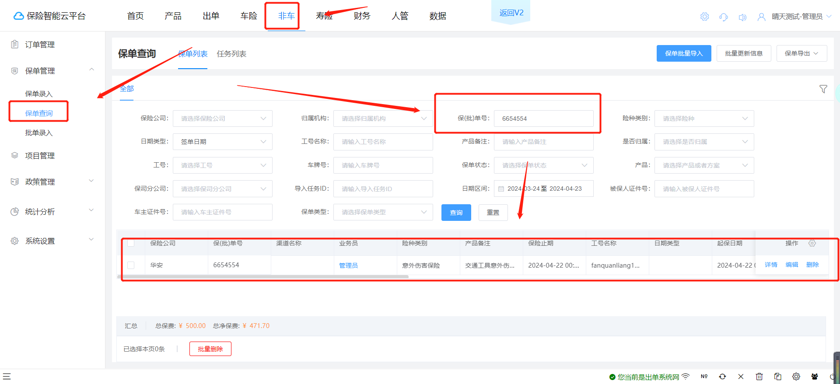
Task: Open the 日期类型 dropdown showing 签单日期
Action: (x=223, y=142)
